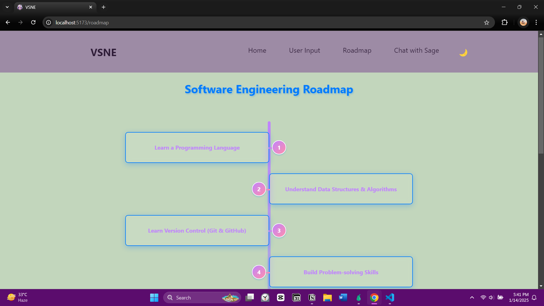544x306 pixels.
Task: Go to the User Input page
Action: pyautogui.click(x=304, y=50)
